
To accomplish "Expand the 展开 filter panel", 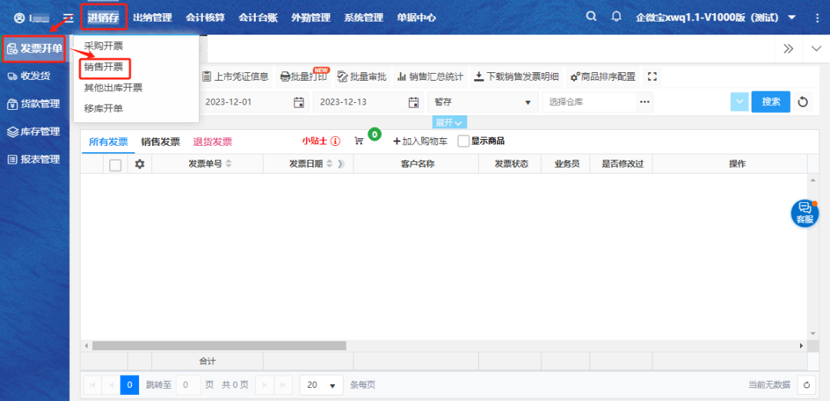I will 449,123.
